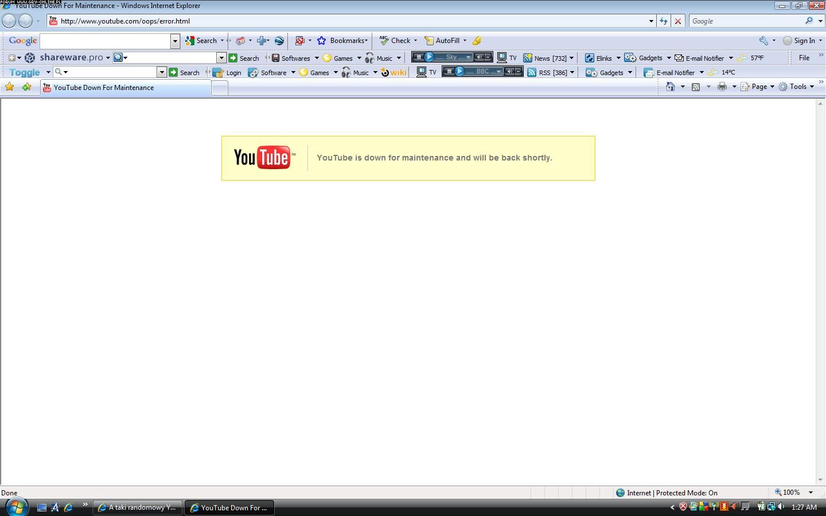Viewport: 826px width, 516px height.
Task: Refresh the page using address bar refresh icon
Action: click(x=664, y=21)
